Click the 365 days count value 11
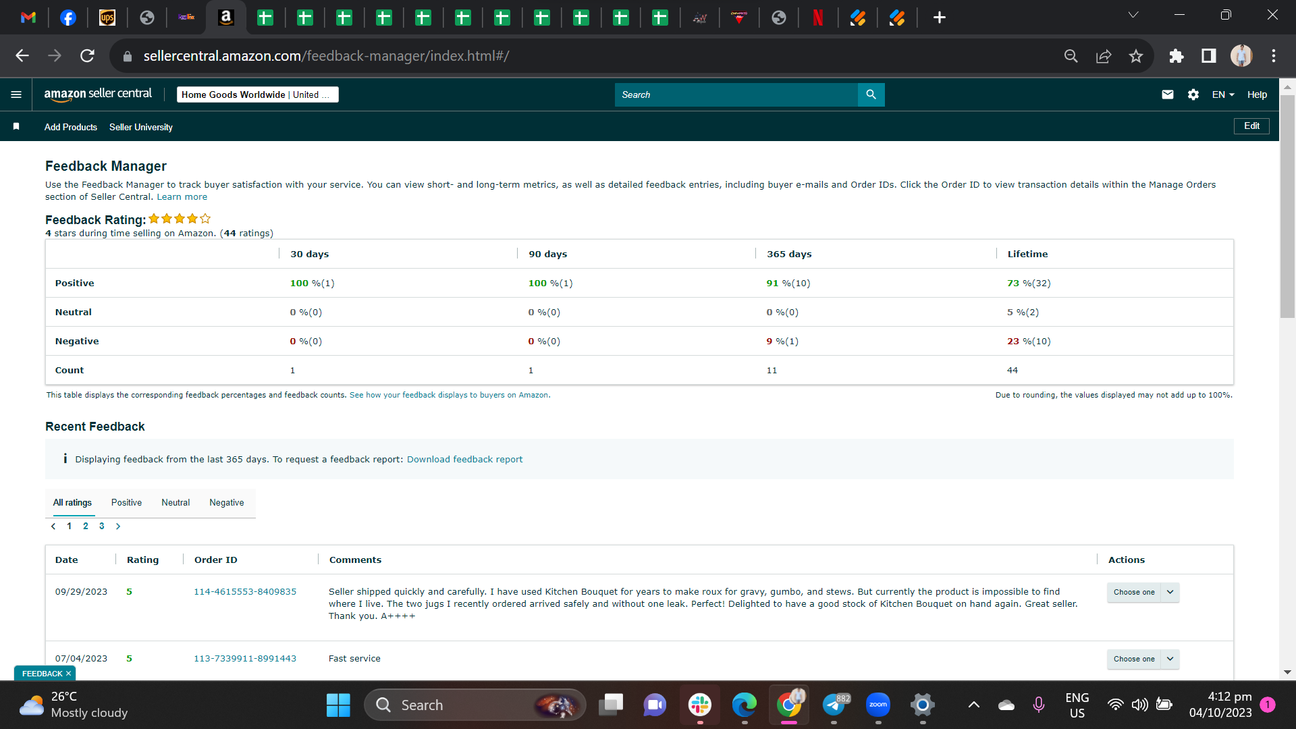 tap(772, 371)
